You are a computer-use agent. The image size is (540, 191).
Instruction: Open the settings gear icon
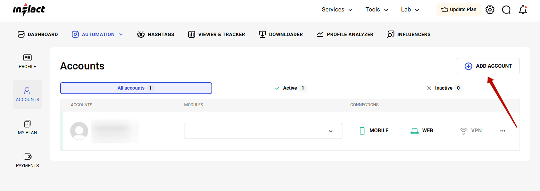coord(490,10)
